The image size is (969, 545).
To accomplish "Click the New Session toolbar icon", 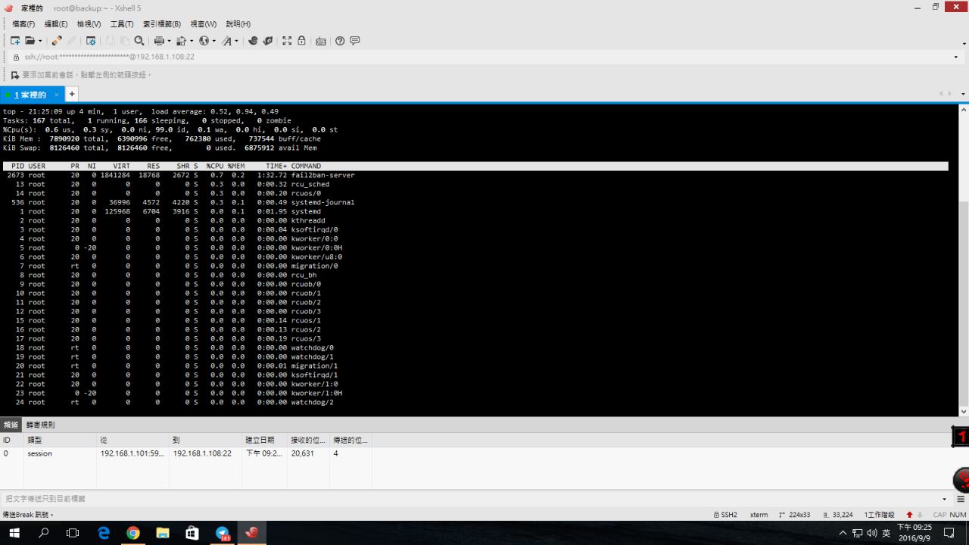I will click(15, 41).
